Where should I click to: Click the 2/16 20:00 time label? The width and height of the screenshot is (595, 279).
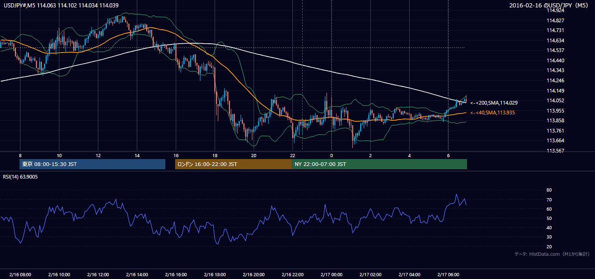pos(253,274)
